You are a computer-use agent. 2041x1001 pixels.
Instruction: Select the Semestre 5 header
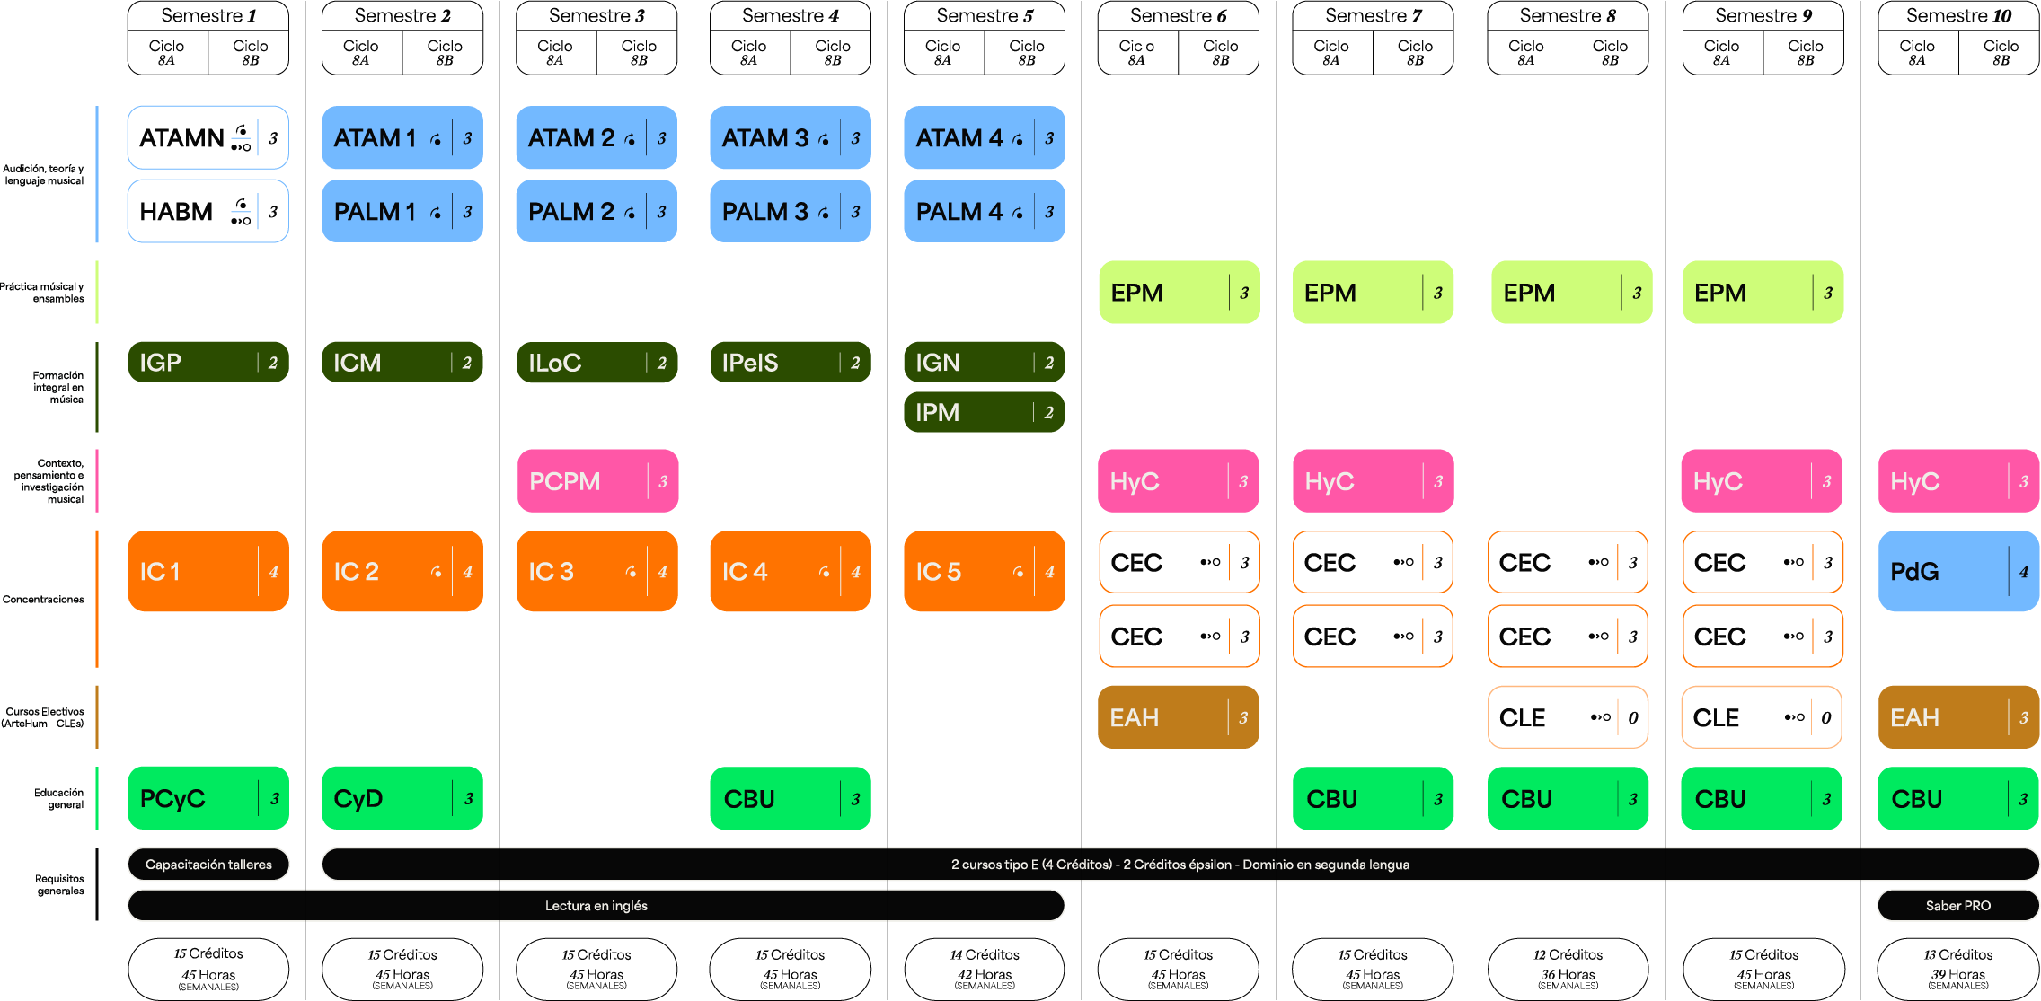click(985, 15)
